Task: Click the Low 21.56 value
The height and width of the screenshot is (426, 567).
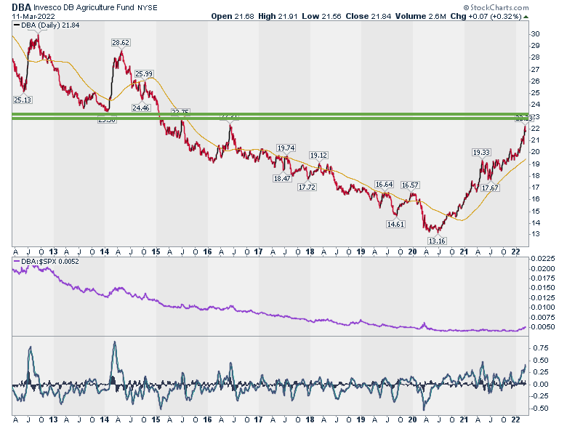Action: tap(321, 16)
